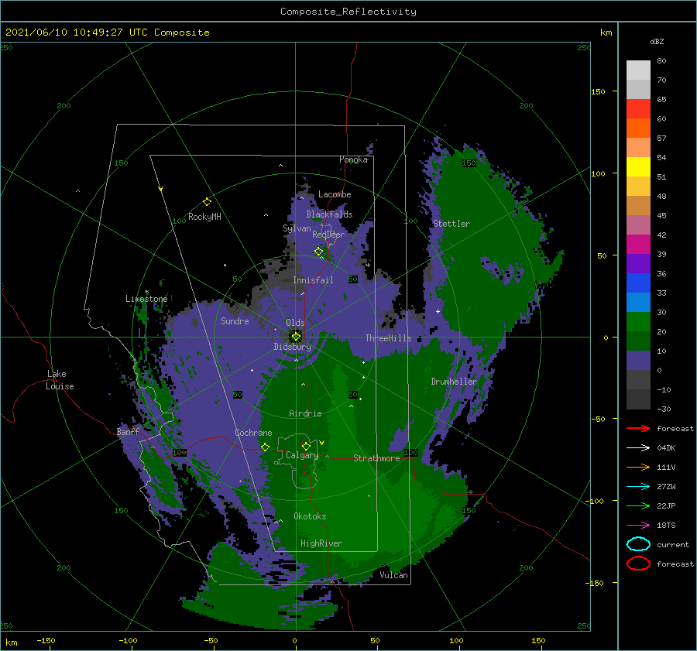The height and width of the screenshot is (651, 697).
Task: Click the current legend text
Action: [673, 545]
